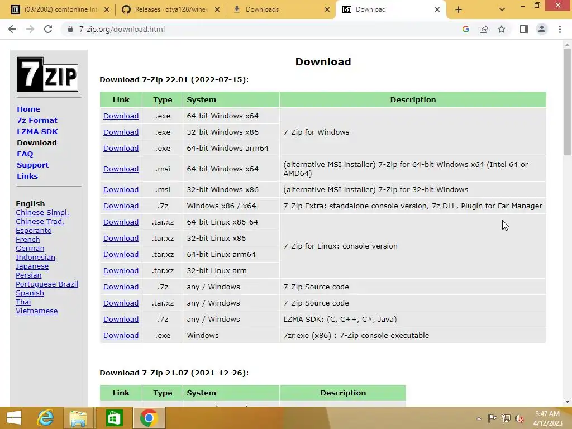The height and width of the screenshot is (429, 572).
Task: Download the 64-bit Windows x64 .msi
Action: (121, 169)
